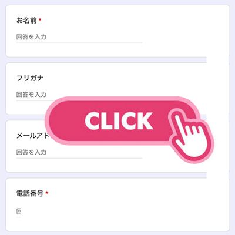235x235 pixels.
Task: Focus the partially hidden 電話番号 answer field
Action: [18, 211]
